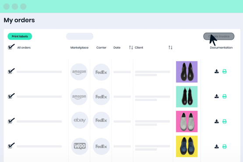Screen dimensions: 243x162
Task: Click the My orders page title
Action: [x=19, y=20]
